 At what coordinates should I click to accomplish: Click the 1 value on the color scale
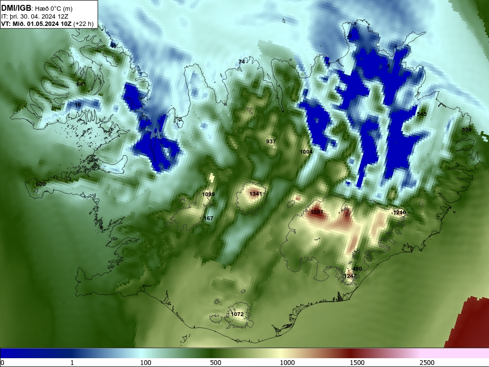[x=72, y=363]
